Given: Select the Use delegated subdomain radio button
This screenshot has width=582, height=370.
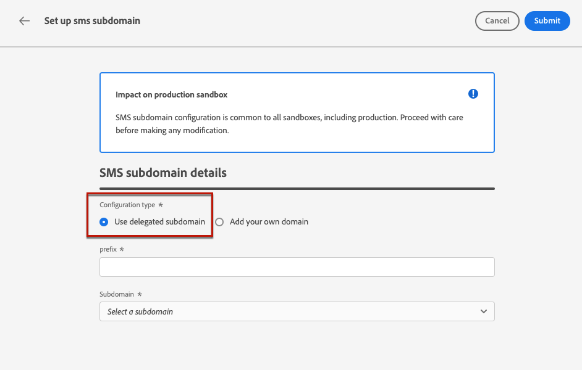Looking at the screenshot, I should (x=104, y=222).
